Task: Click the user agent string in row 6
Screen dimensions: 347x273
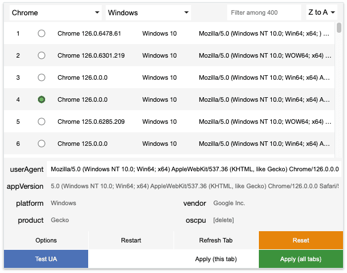Action: 264,144
